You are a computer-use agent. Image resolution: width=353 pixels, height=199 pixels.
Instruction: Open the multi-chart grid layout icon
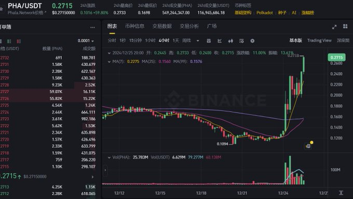click(345, 26)
